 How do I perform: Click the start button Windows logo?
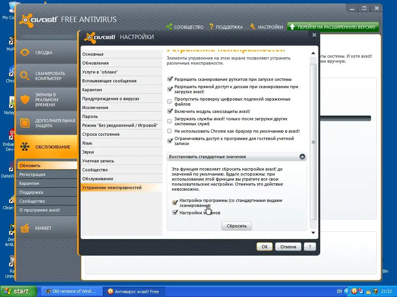[8, 291]
